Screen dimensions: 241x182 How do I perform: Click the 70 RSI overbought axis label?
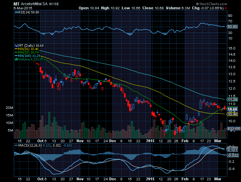pyautogui.click(x=230, y=21)
